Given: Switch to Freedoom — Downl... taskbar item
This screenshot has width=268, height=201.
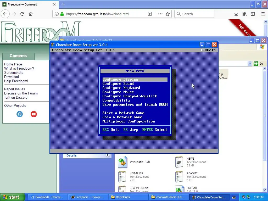Looking at the screenshot, I should pyautogui.click(x=88, y=197).
